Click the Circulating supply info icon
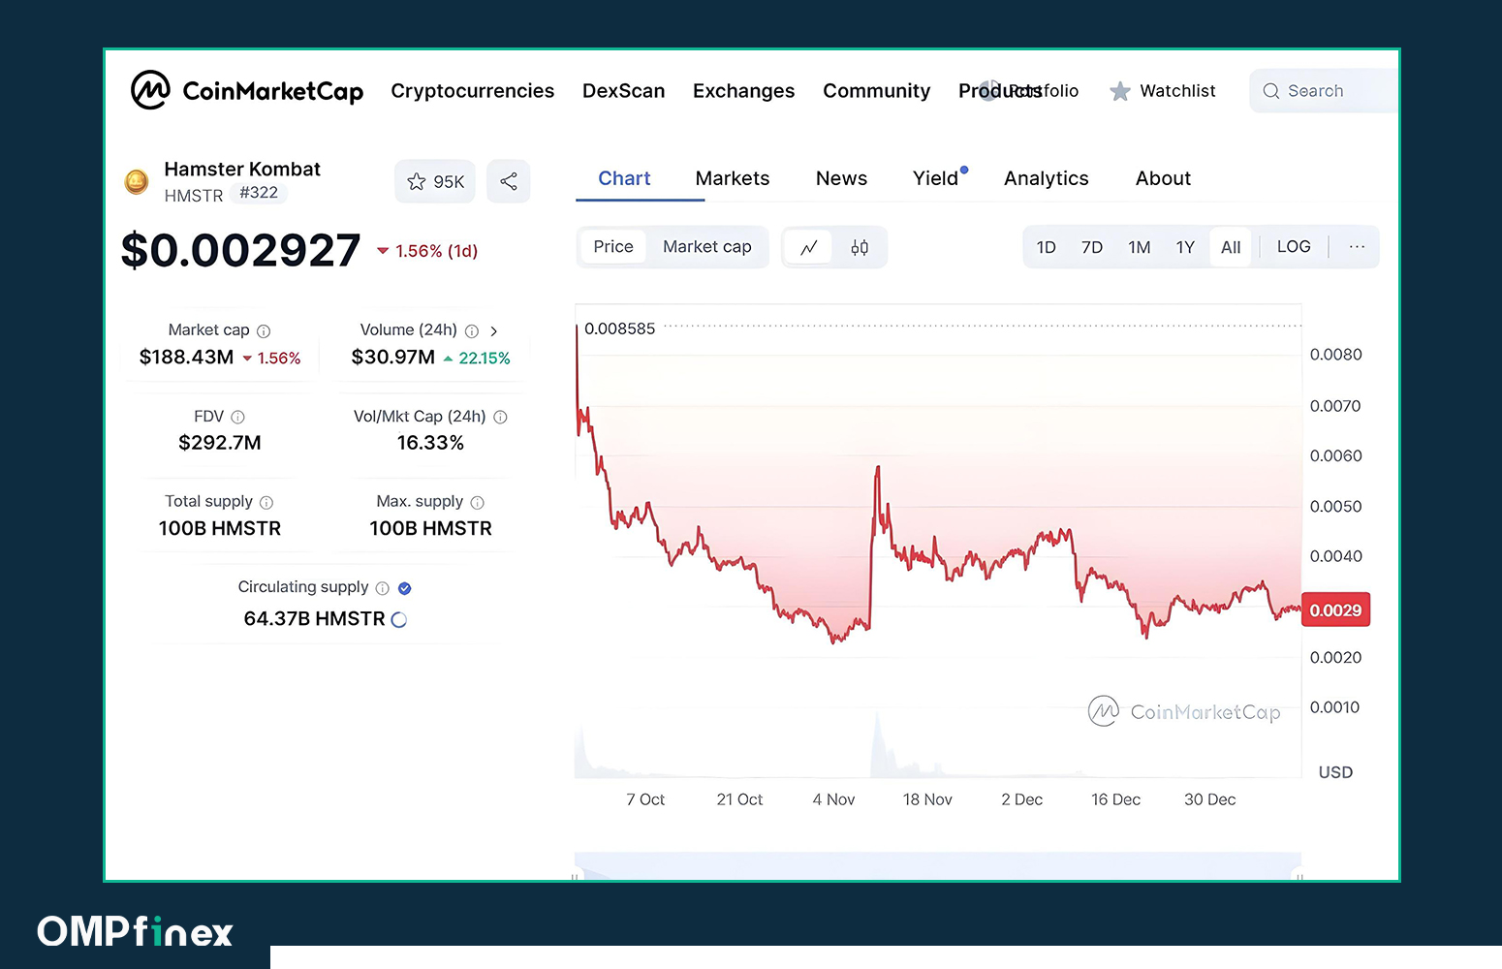1502x969 pixels. [383, 588]
